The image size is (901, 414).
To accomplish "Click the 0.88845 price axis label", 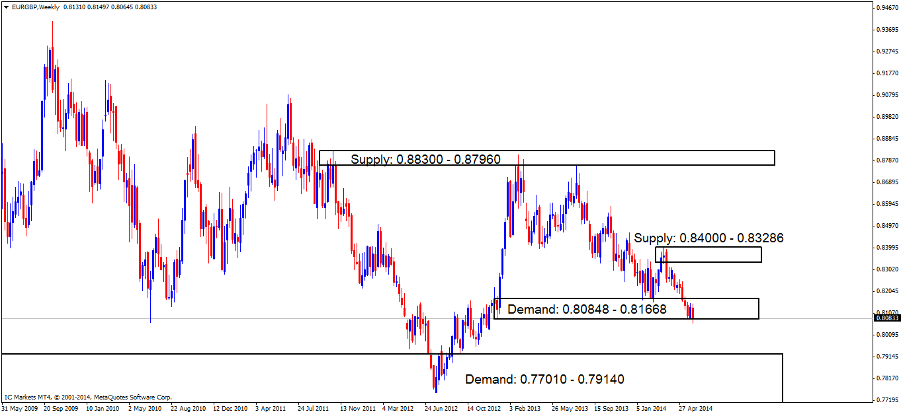I will click(x=886, y=139).
